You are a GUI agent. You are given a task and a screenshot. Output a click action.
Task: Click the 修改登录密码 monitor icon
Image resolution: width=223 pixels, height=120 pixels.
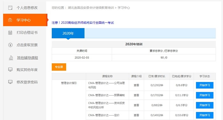10,82
